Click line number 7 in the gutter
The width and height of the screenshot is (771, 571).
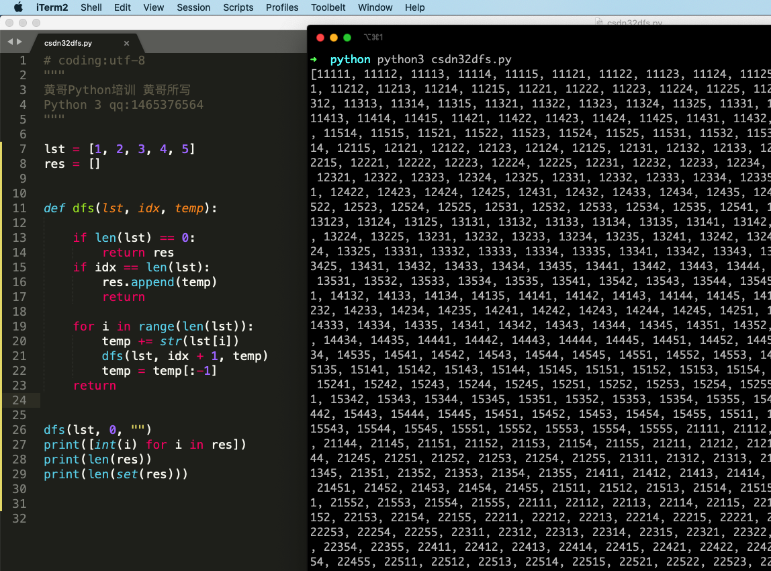click(23, 149)
